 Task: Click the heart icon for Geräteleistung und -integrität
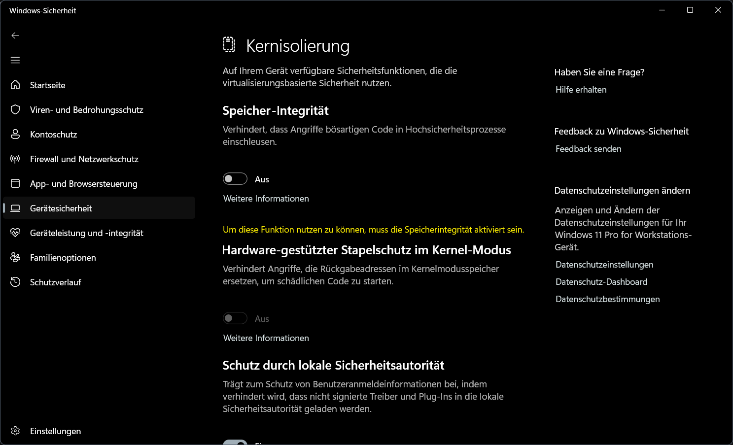point(15,233)
